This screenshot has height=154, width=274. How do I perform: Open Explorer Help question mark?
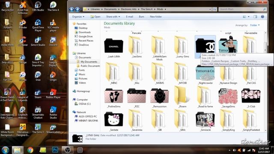[x=262, y=17]
